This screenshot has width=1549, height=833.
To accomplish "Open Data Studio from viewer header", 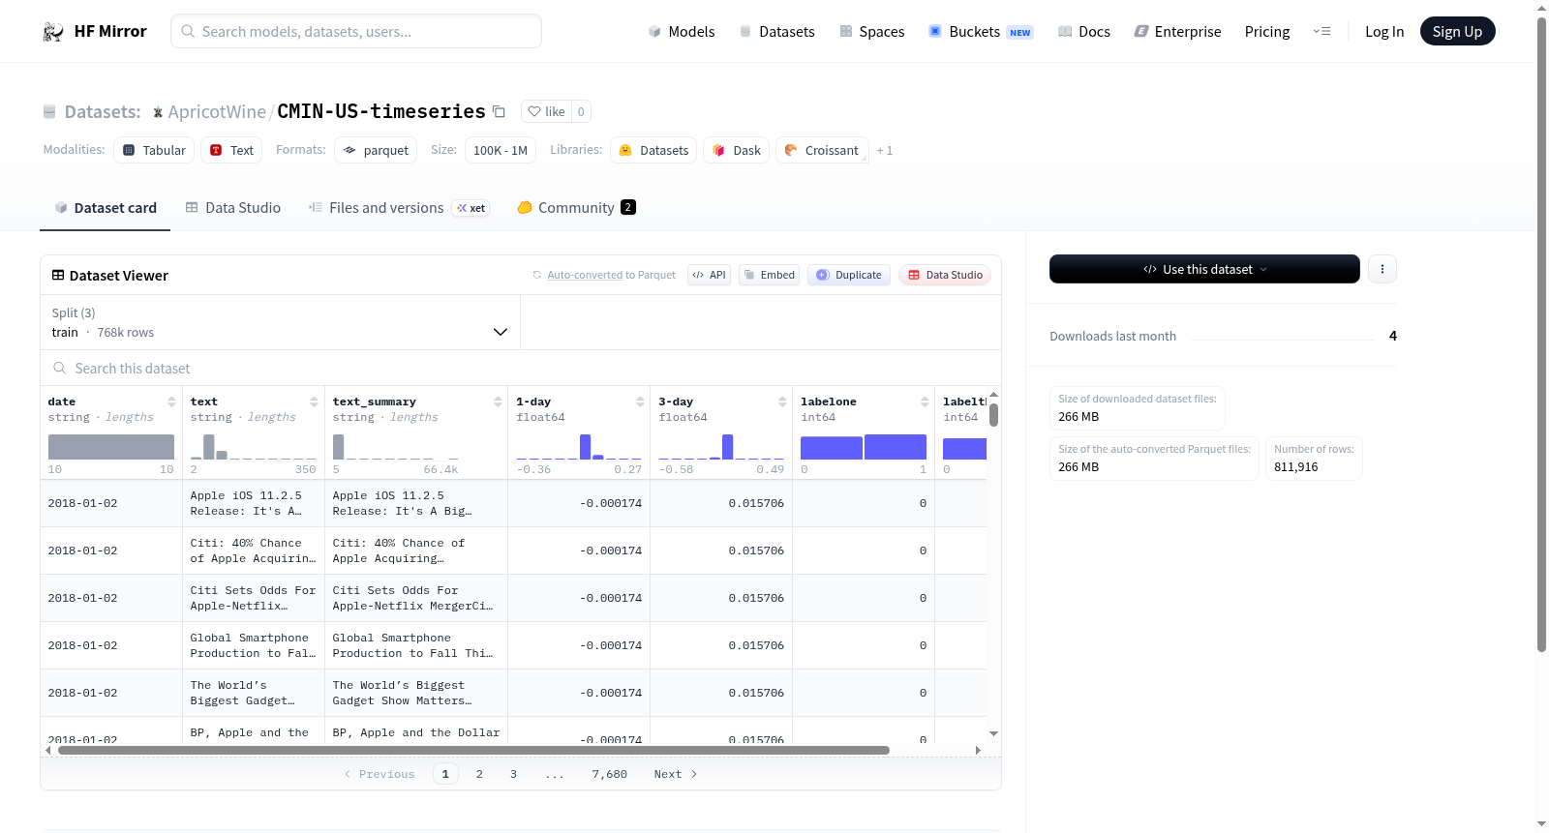I will click(x=945, y=275).
